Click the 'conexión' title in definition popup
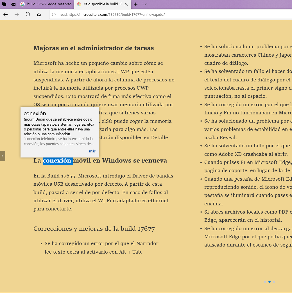292x293 pixels. tap(35, 113)
